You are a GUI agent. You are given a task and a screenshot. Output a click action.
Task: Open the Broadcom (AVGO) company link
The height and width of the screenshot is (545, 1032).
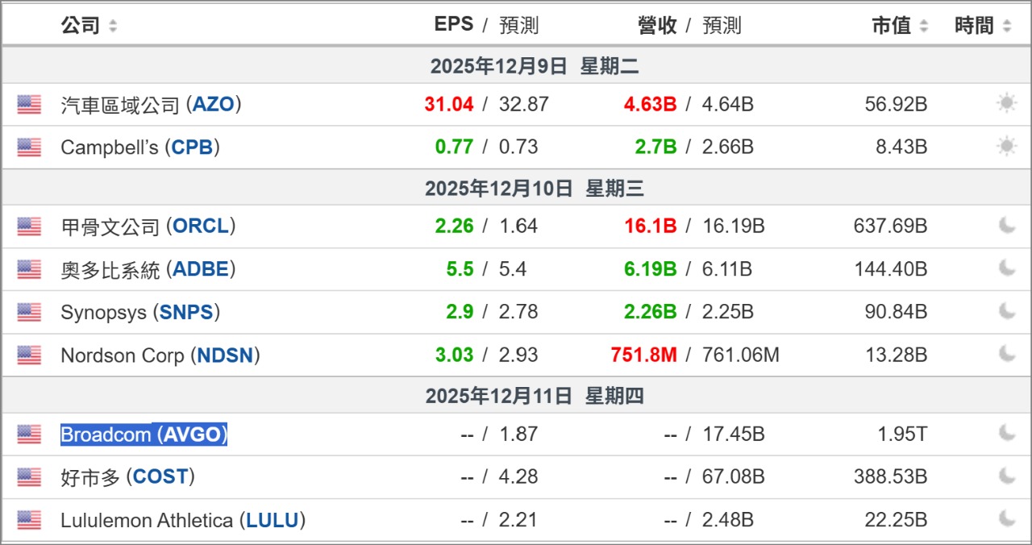coord(144,435)
